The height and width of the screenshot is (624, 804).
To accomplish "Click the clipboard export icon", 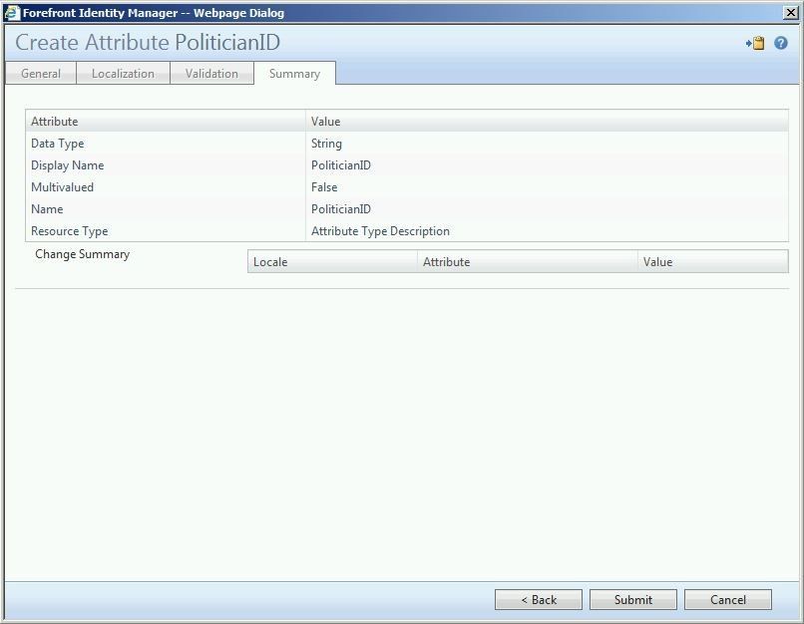I will point(755,43).
